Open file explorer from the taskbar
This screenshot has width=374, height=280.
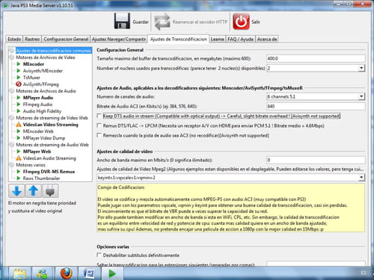coord(20,273)
